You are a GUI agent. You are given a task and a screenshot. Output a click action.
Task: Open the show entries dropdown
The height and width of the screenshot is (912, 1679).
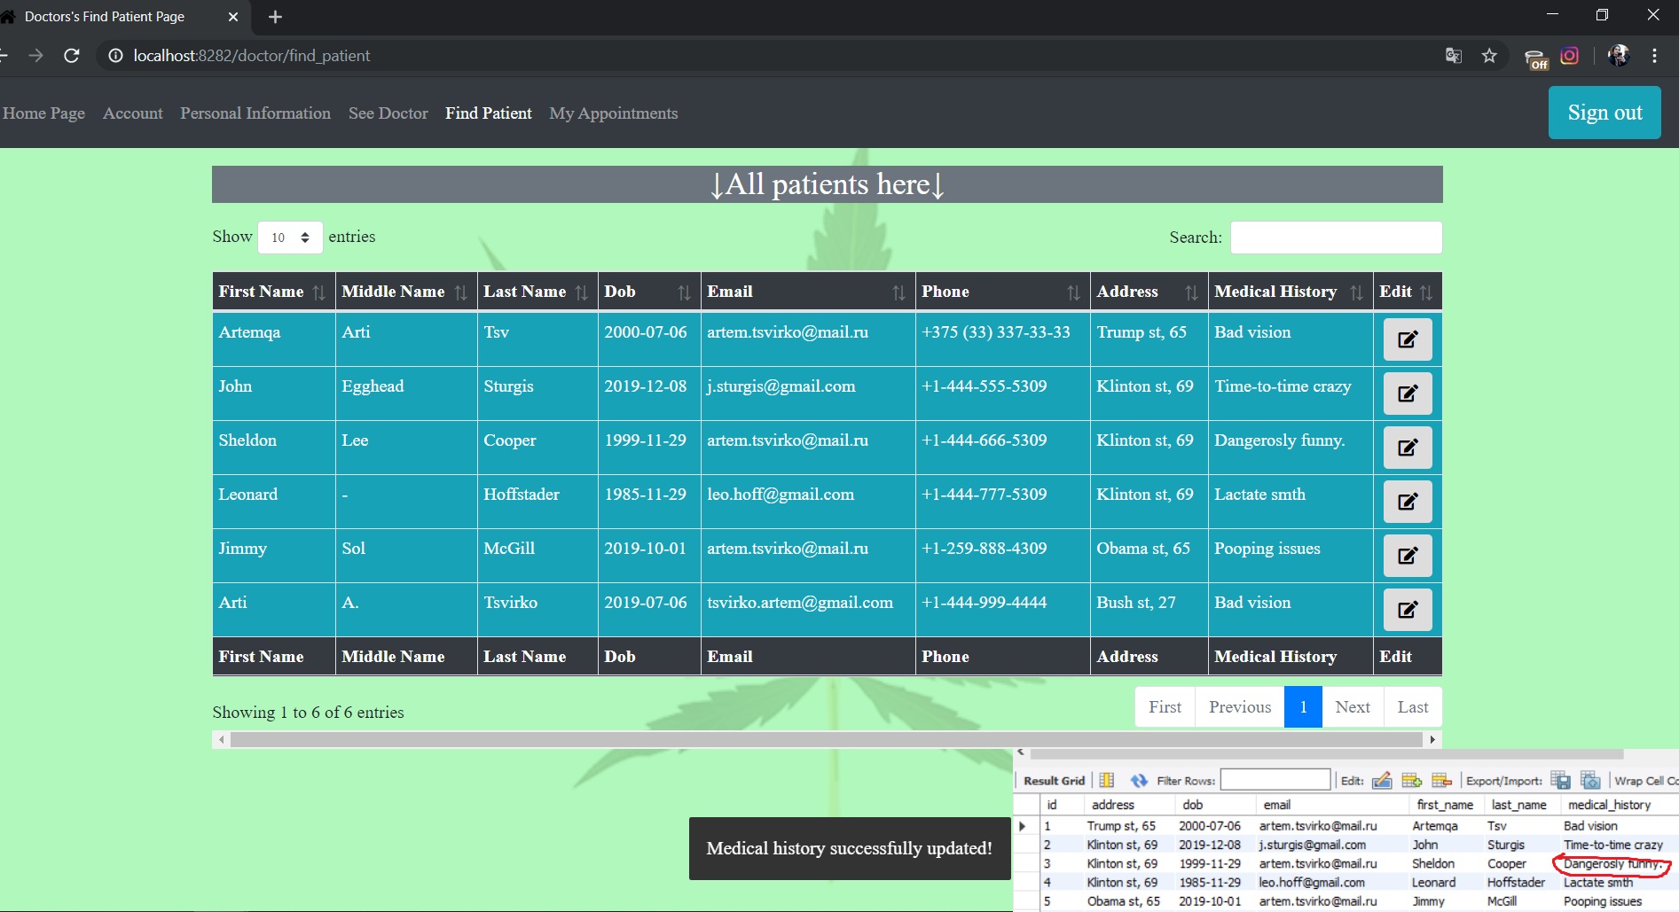tap(290, 238)
